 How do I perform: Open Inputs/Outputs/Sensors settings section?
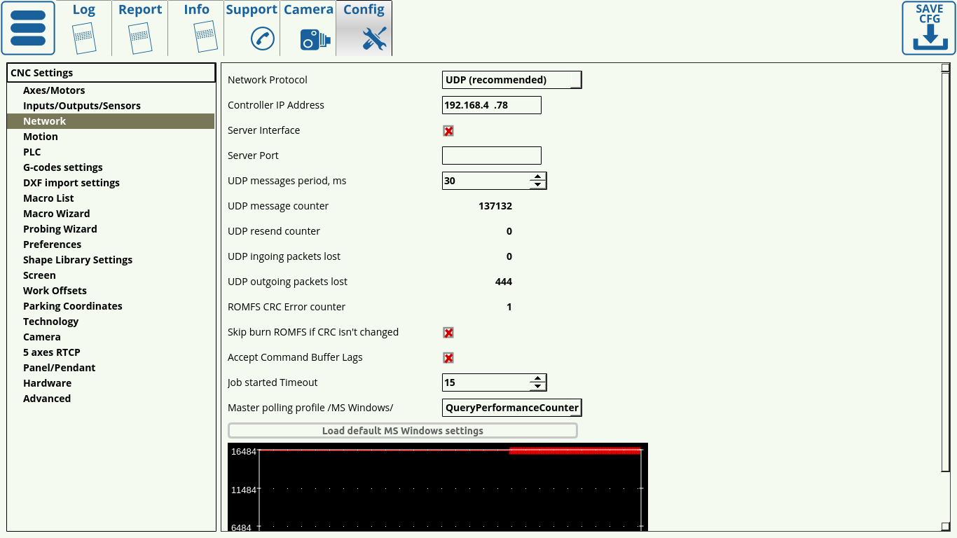[81, 106]
